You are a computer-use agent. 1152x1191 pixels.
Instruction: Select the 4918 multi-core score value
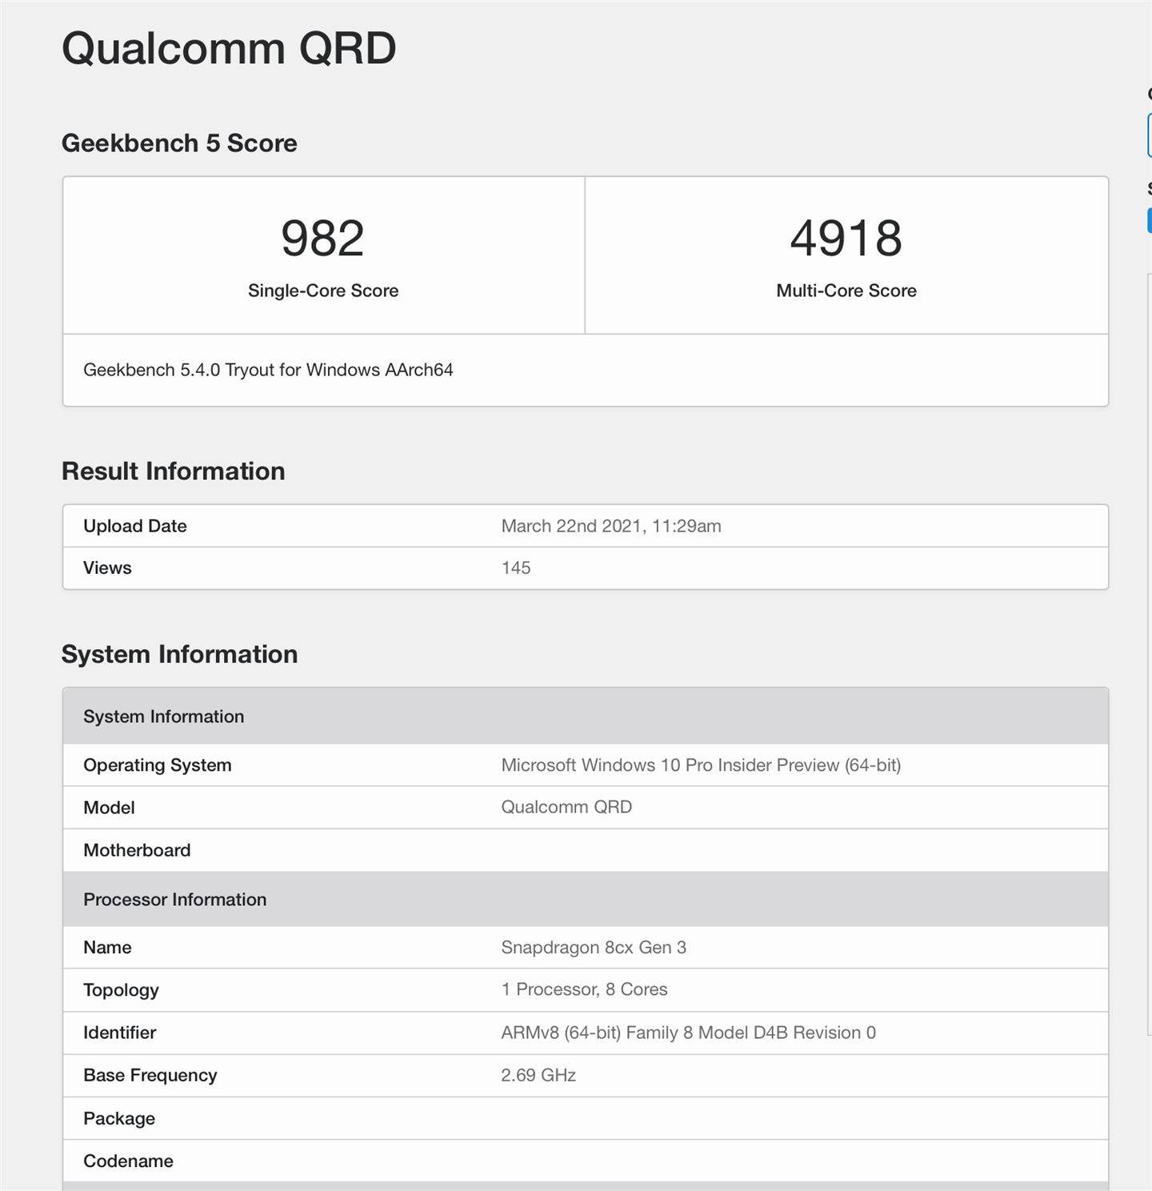click(846, 239)
